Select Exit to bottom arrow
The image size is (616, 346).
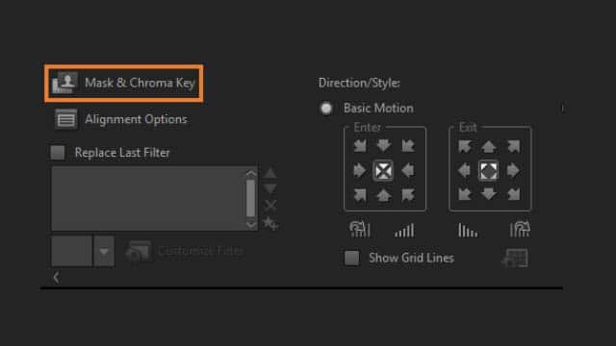point(488,194)
